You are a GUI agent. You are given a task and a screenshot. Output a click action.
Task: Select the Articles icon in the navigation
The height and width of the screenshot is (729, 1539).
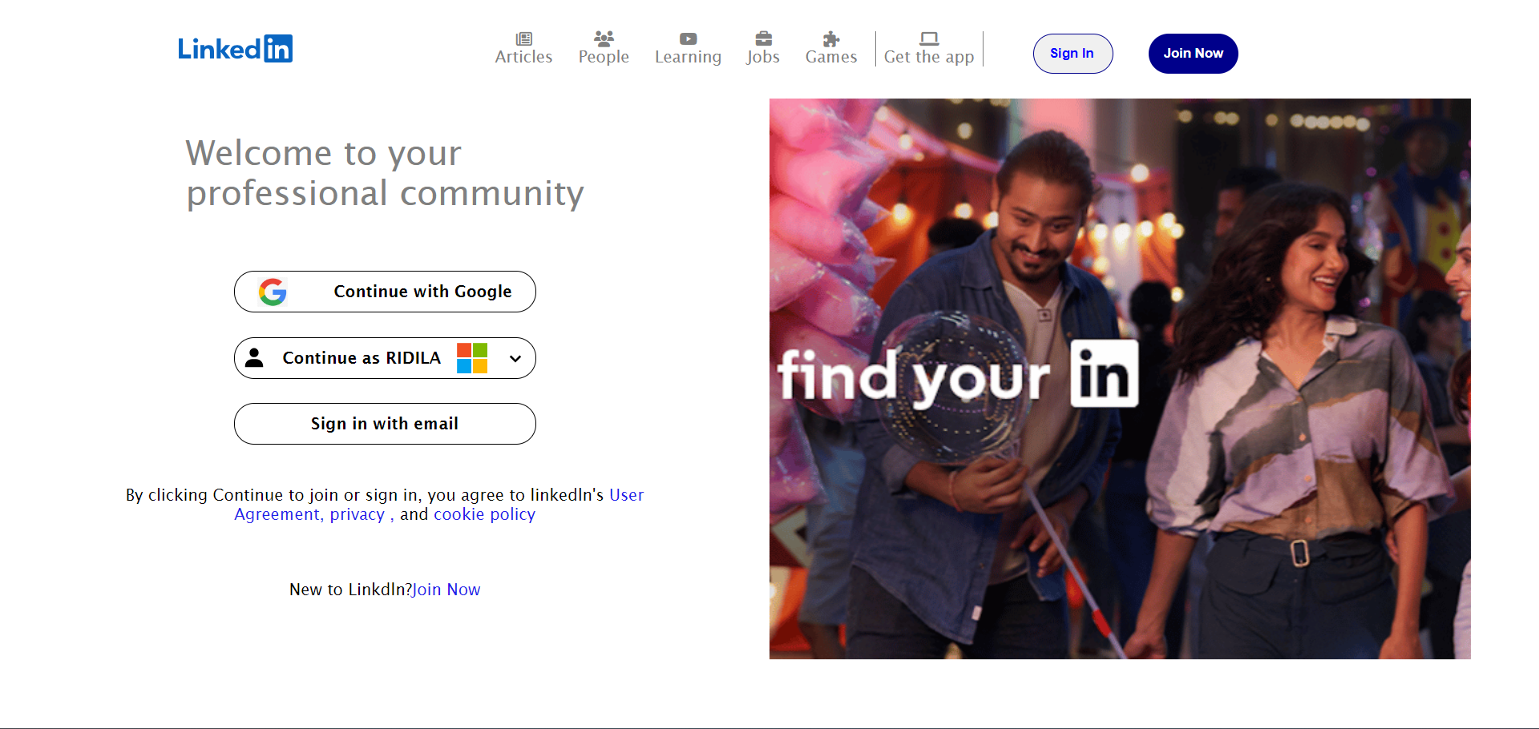pyautogui.click(x=523, y=37)
